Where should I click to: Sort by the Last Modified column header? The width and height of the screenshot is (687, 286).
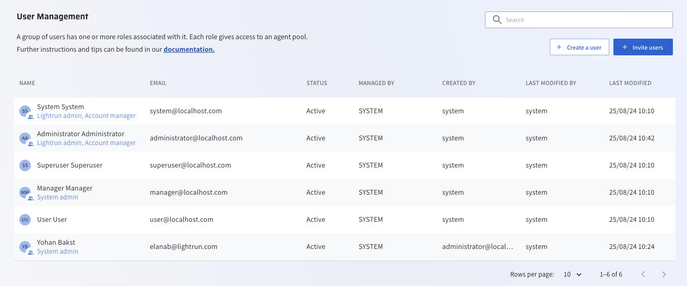point(630,83)
